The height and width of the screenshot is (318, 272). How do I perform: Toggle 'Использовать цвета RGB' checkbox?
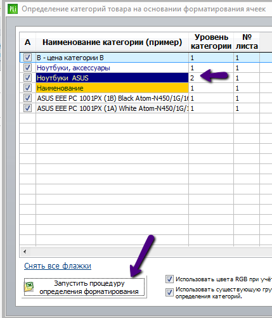point(169,279)
